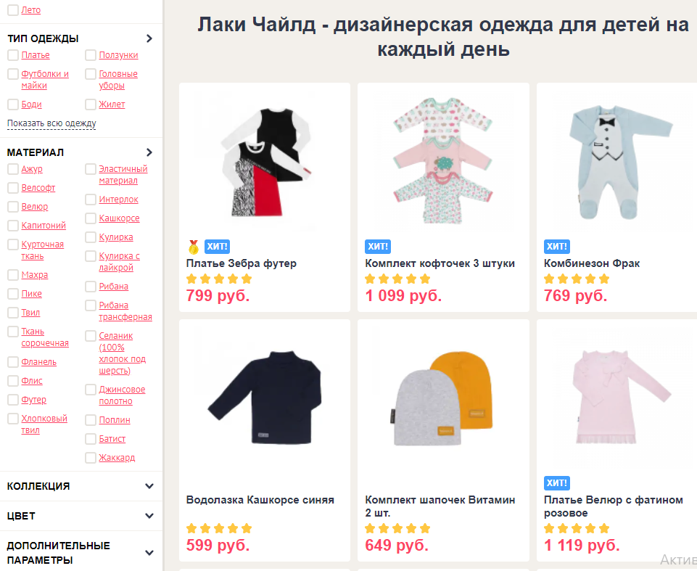Select the Футер material filter link
The image size is (697, 571).
coord(34,400)
